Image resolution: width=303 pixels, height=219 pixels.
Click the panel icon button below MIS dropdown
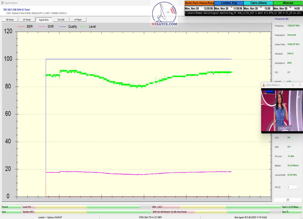(288, 200)
